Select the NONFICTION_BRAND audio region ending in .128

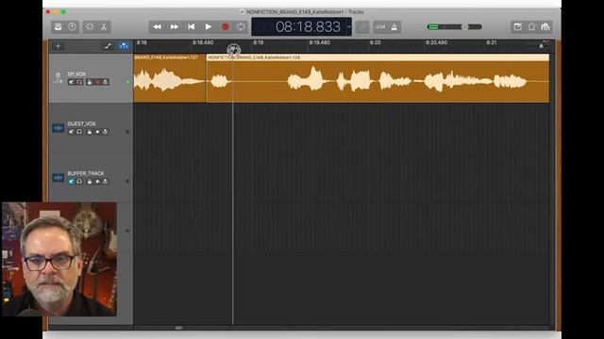[377, 78]
